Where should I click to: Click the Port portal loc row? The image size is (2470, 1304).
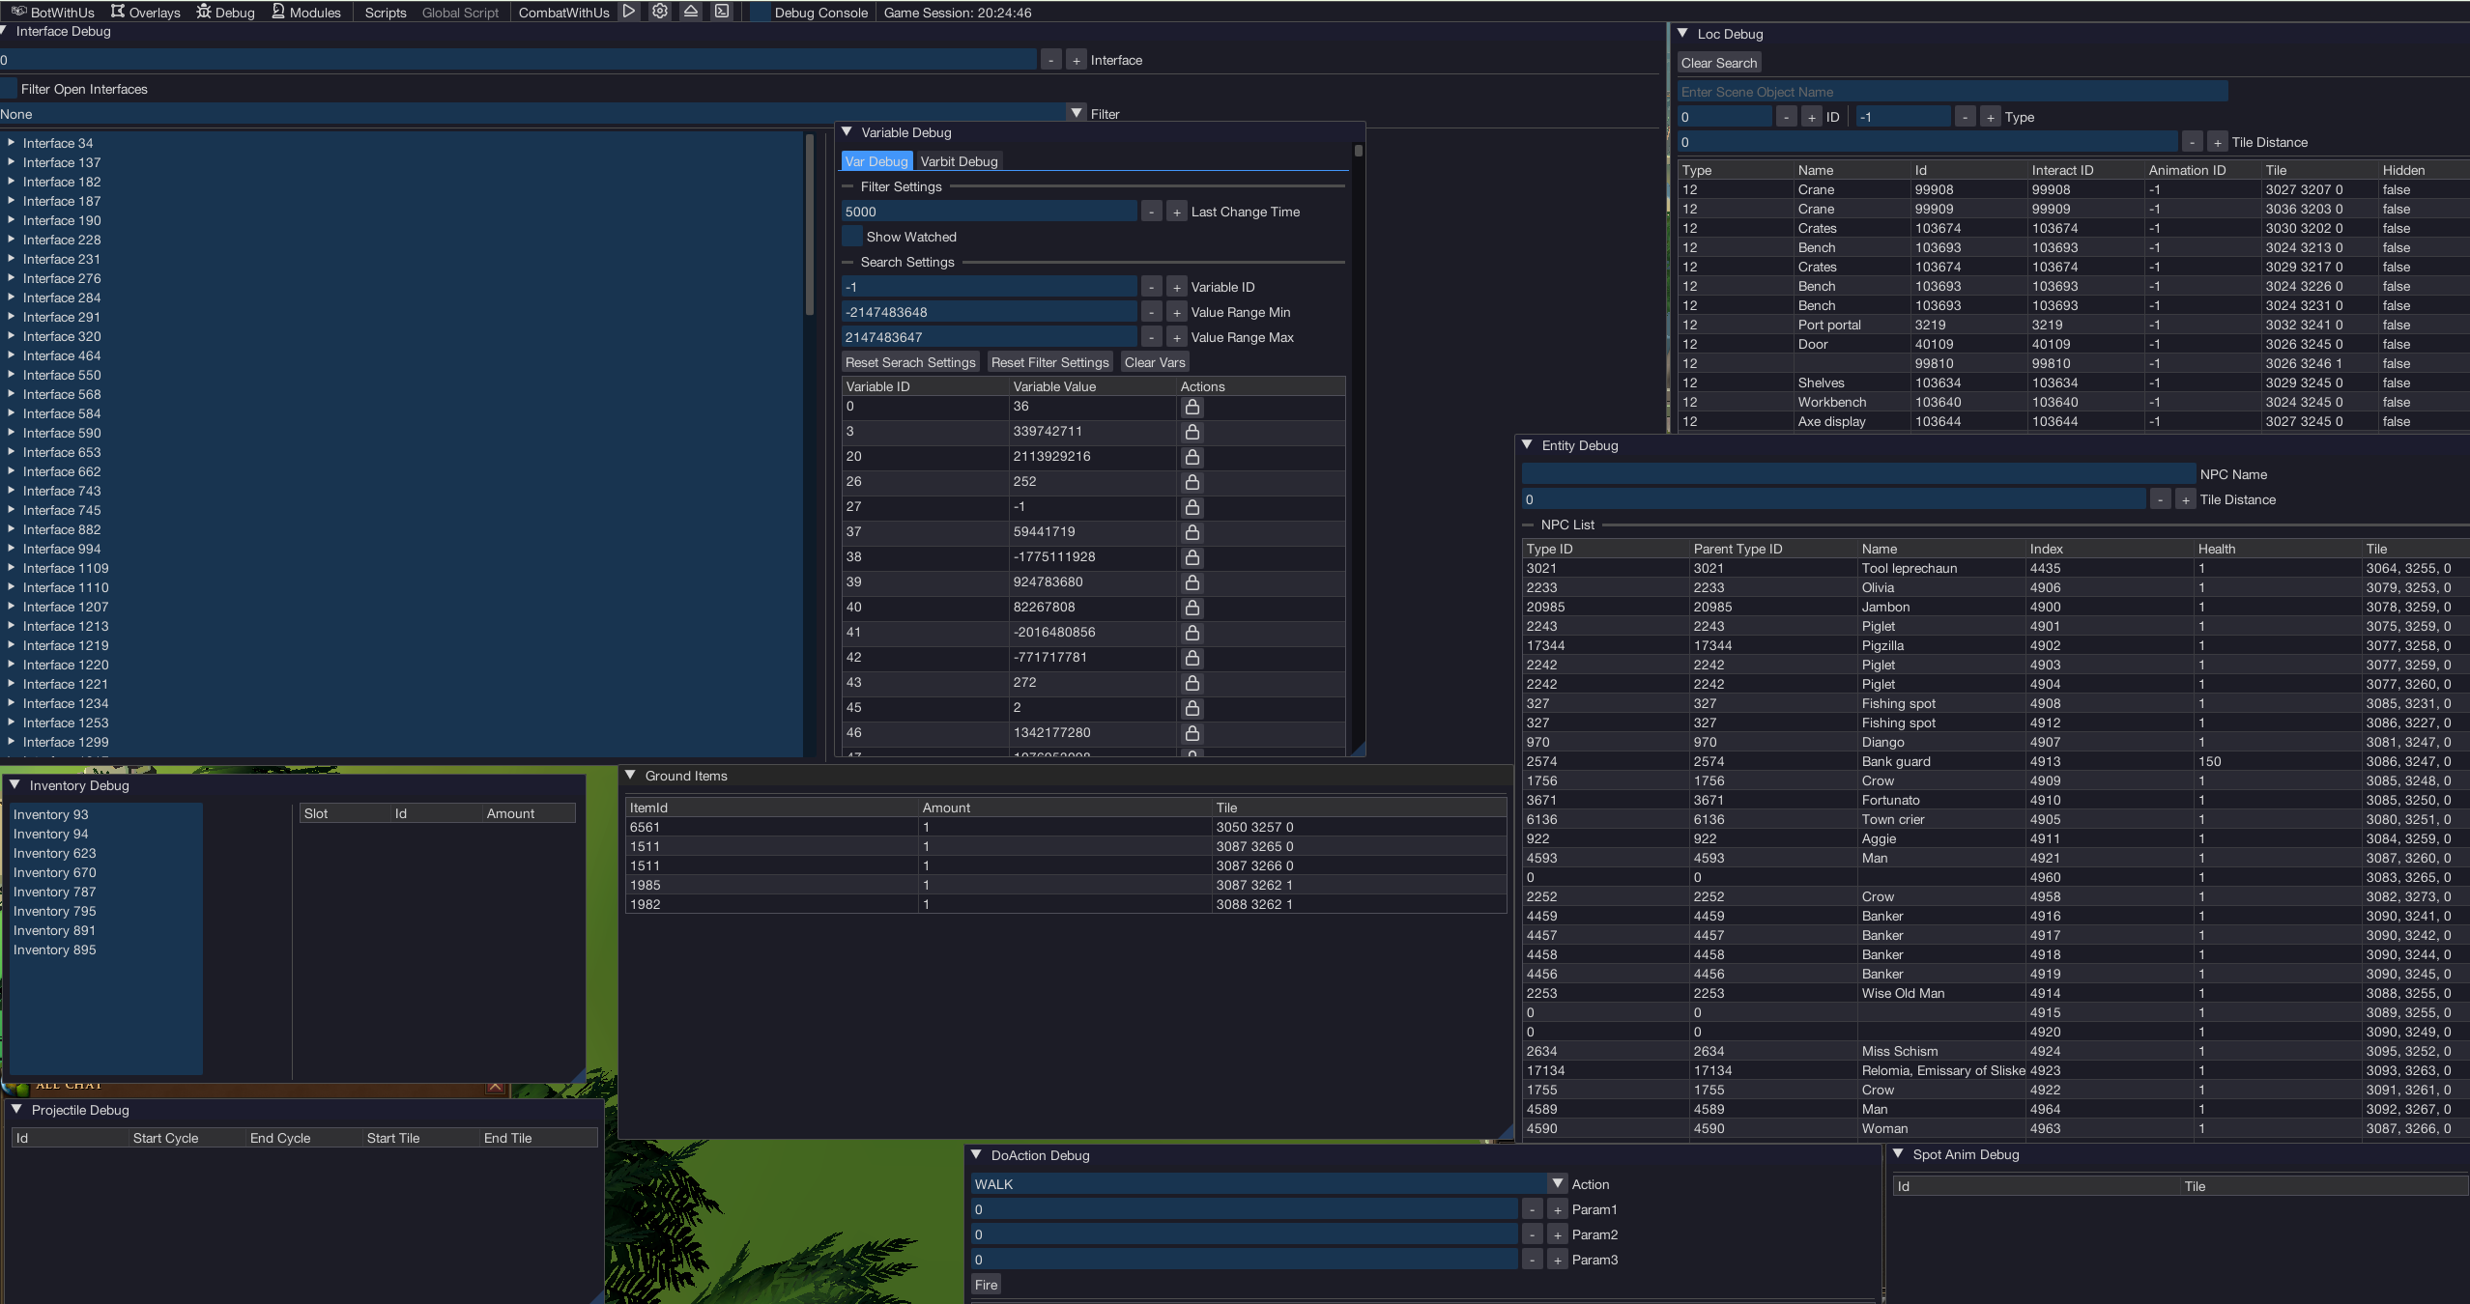click(x=2074, y=325)
